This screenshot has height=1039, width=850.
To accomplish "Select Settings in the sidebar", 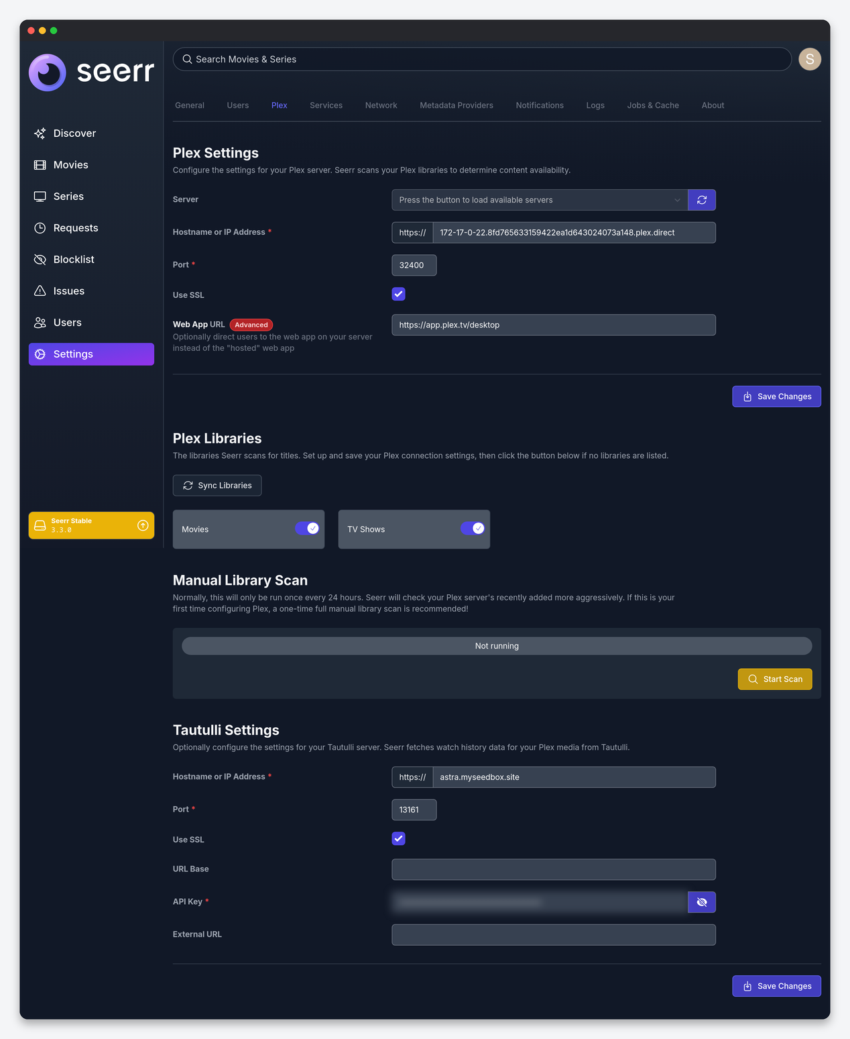I will coord(91,354).
